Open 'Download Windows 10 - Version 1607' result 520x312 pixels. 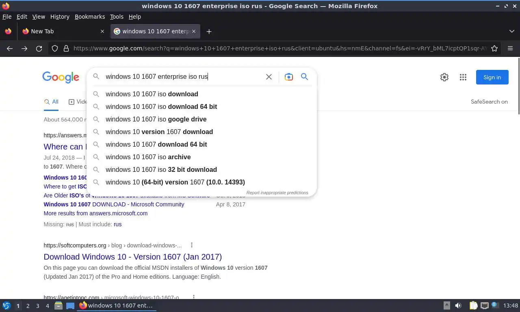tap(132, 257)
